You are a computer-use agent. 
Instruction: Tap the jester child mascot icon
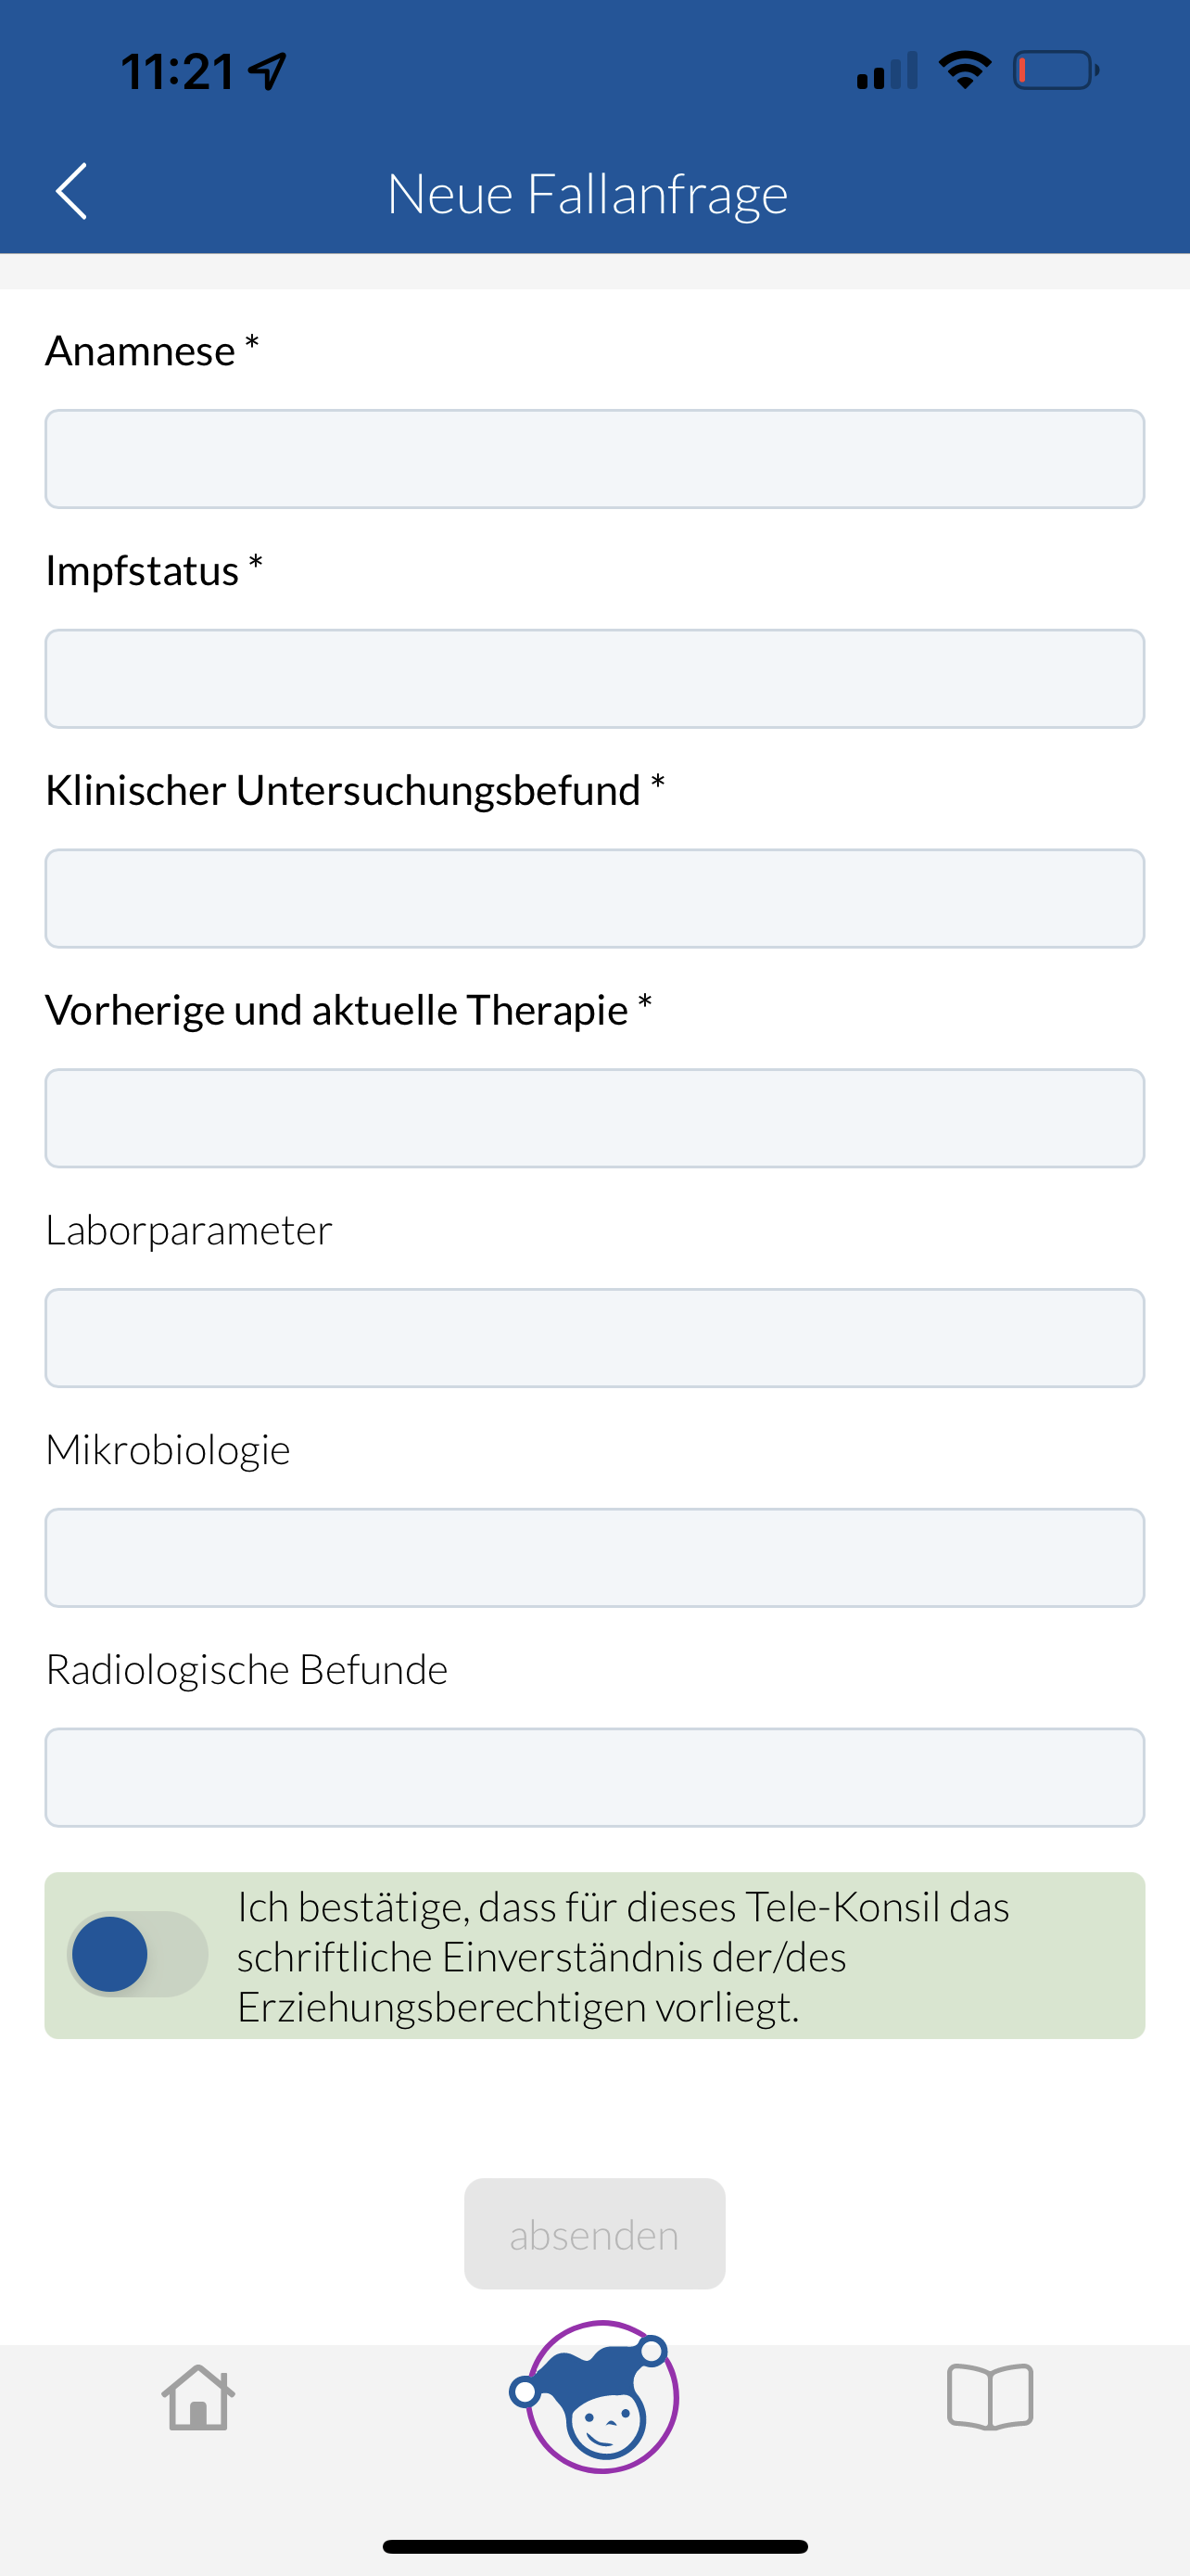point(596,2396)
